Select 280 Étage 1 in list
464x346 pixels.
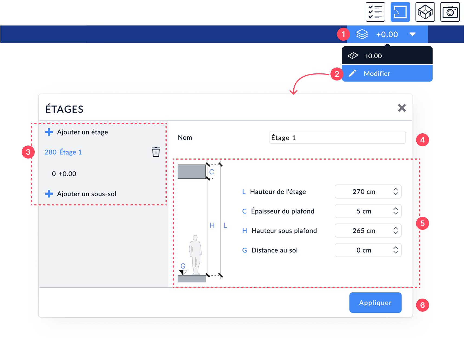click(x=63, y=152)
